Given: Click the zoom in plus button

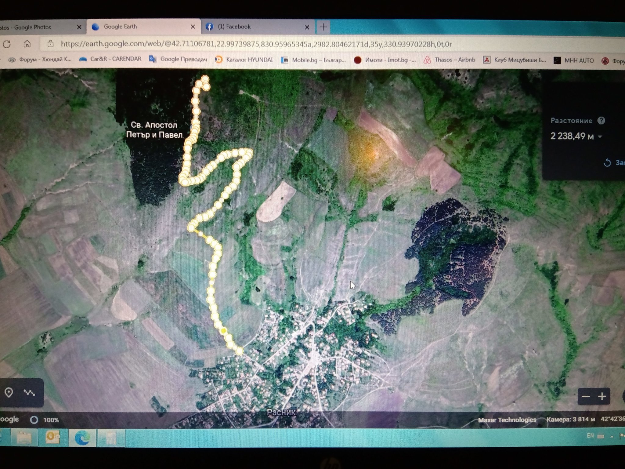Looking at the screenshot, I should [x=602, y=397].
